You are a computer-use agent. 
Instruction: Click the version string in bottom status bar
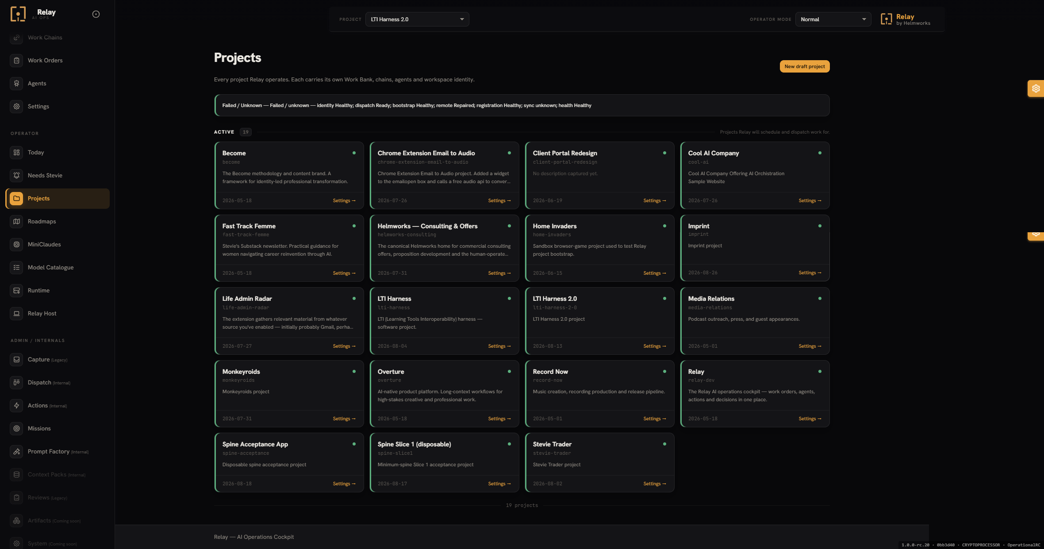pos(971,545)
